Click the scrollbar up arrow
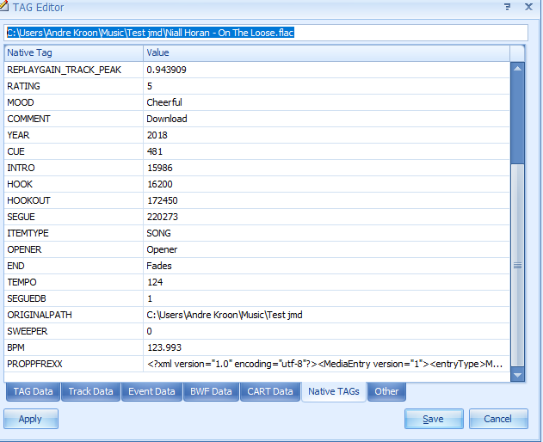 pyautogui.click(x=517, y=69)
